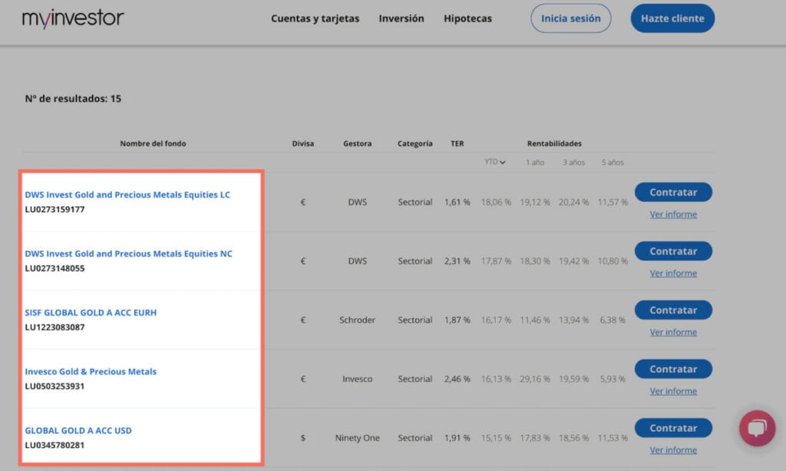The image size is (786, 471).
Task: Click the Invesco gestora cell
Action: coord(358,380)
